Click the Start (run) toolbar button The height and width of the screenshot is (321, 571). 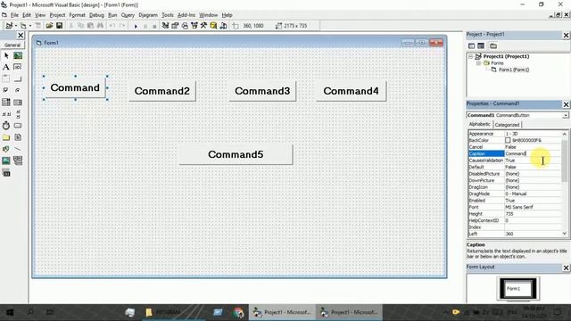pyautogui.click(x=136, y=26)
